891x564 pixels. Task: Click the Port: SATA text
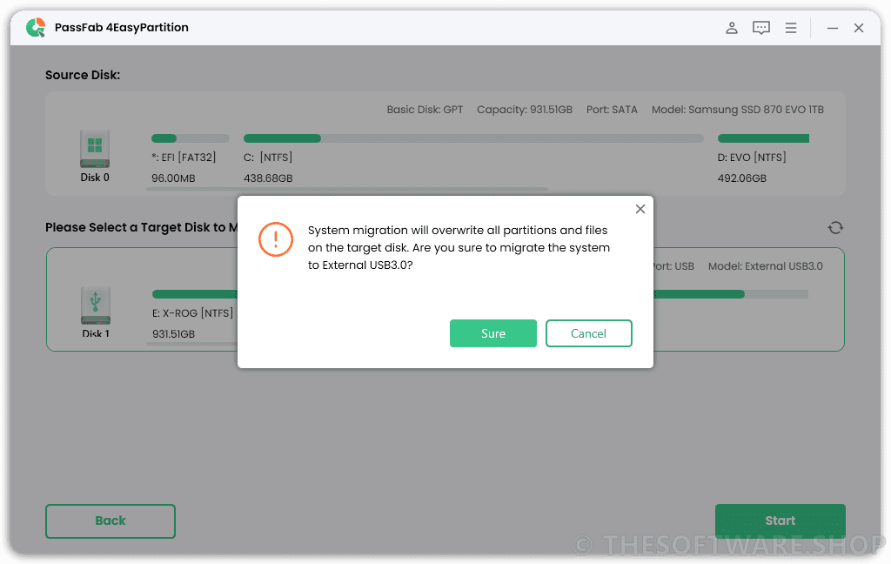(x=612, y=110)
